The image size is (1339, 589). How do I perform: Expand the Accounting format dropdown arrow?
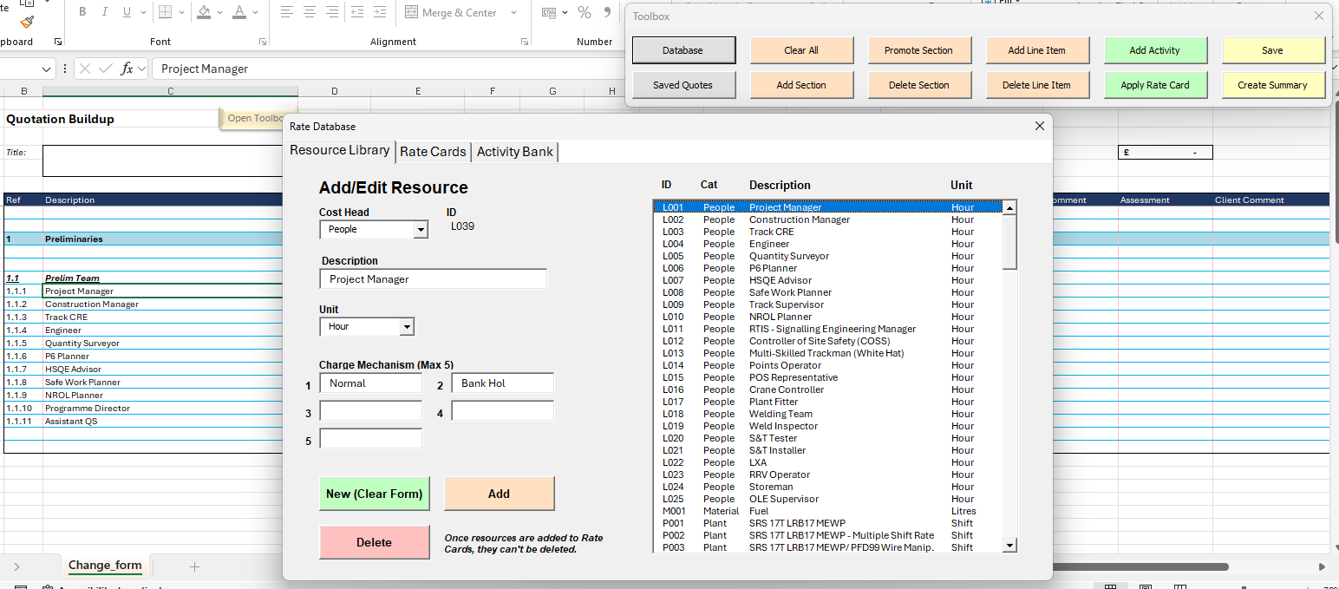tap(563, 12)
